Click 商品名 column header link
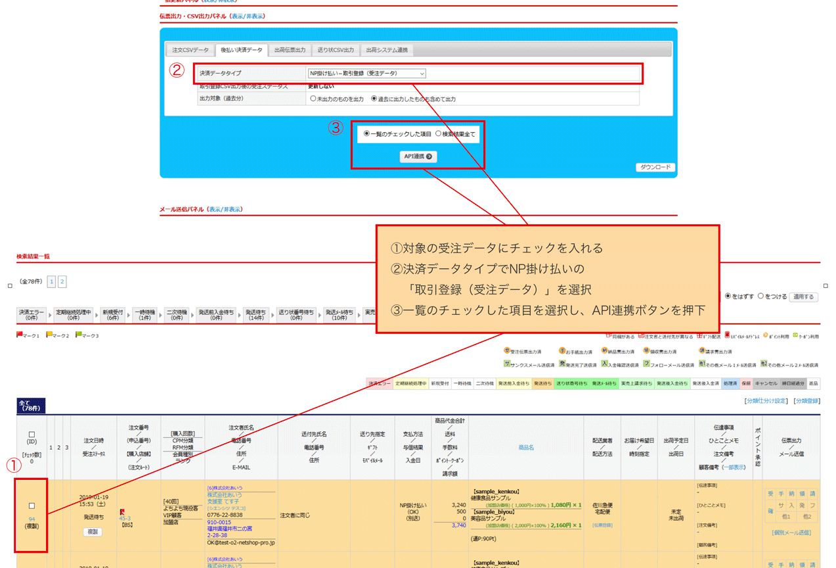Screen dimensions: 836x568 click(x=526, y=447)
